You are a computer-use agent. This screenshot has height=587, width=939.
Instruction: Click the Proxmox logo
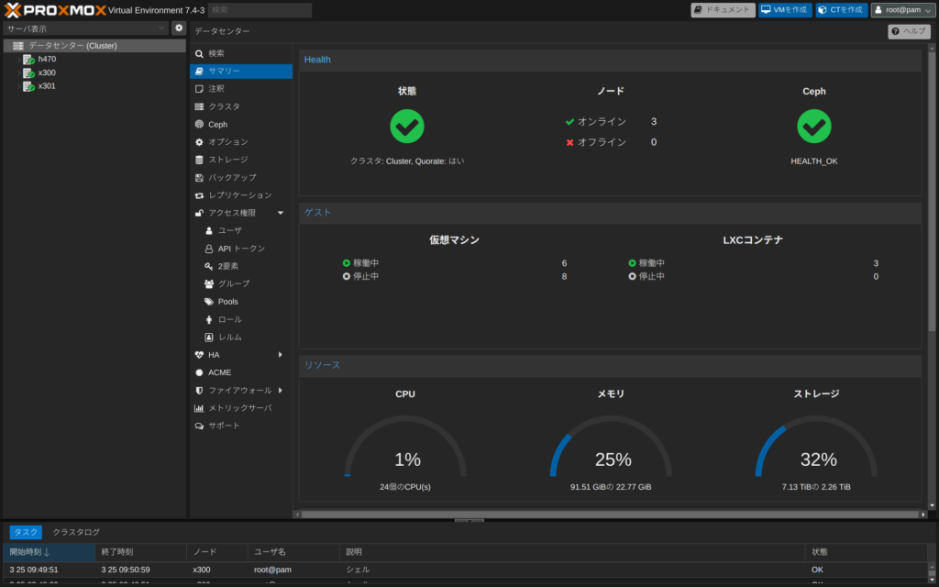coord(53,10)
